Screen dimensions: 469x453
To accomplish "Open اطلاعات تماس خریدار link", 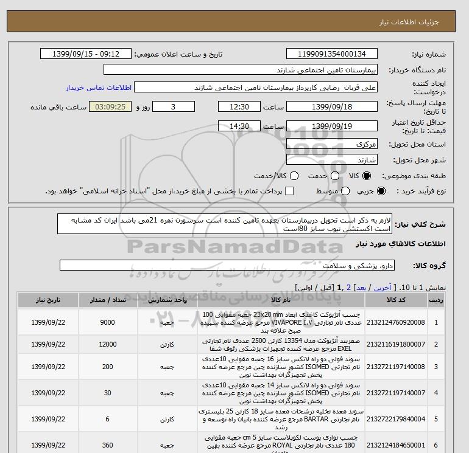I will [99, 88].
